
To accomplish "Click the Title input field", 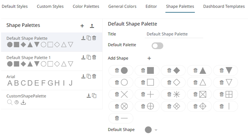I will (x=174, y=34).
